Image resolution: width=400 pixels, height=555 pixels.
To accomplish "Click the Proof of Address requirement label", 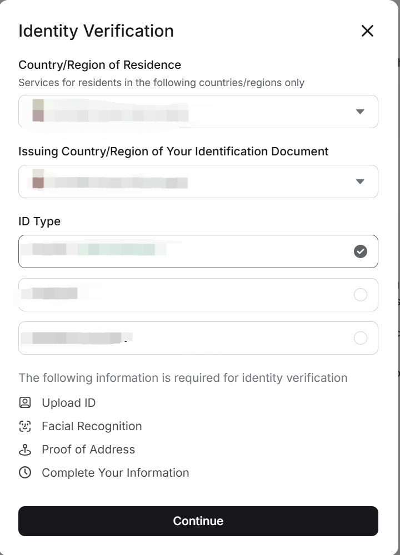I will point(88,450).
